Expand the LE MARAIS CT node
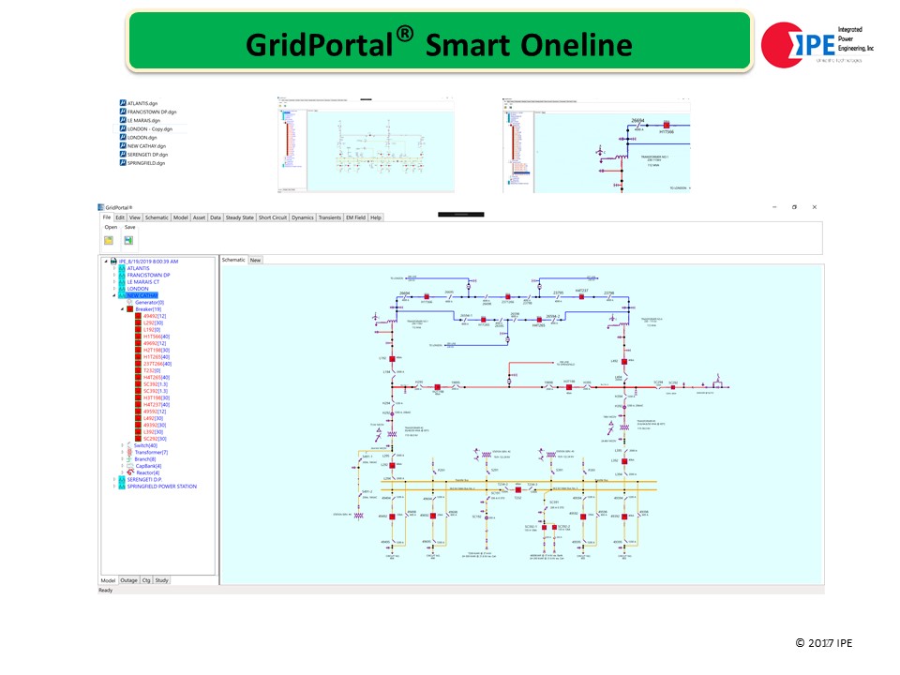Image resolution: width=900 pixels, height=675 pixels. coord(114,282)
